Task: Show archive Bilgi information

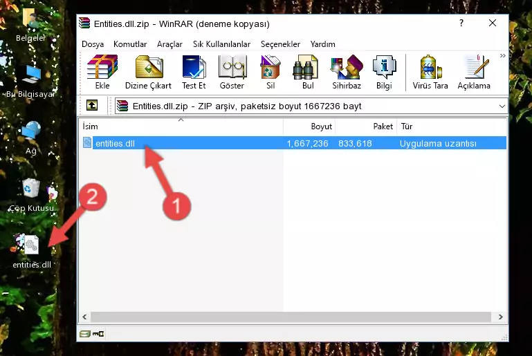Action: (x=384, y=72)
